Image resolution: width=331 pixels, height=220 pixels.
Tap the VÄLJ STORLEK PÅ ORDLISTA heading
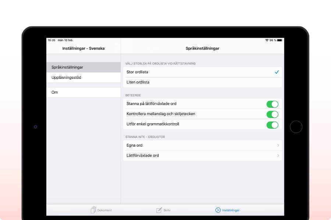(x=160, y=63)
